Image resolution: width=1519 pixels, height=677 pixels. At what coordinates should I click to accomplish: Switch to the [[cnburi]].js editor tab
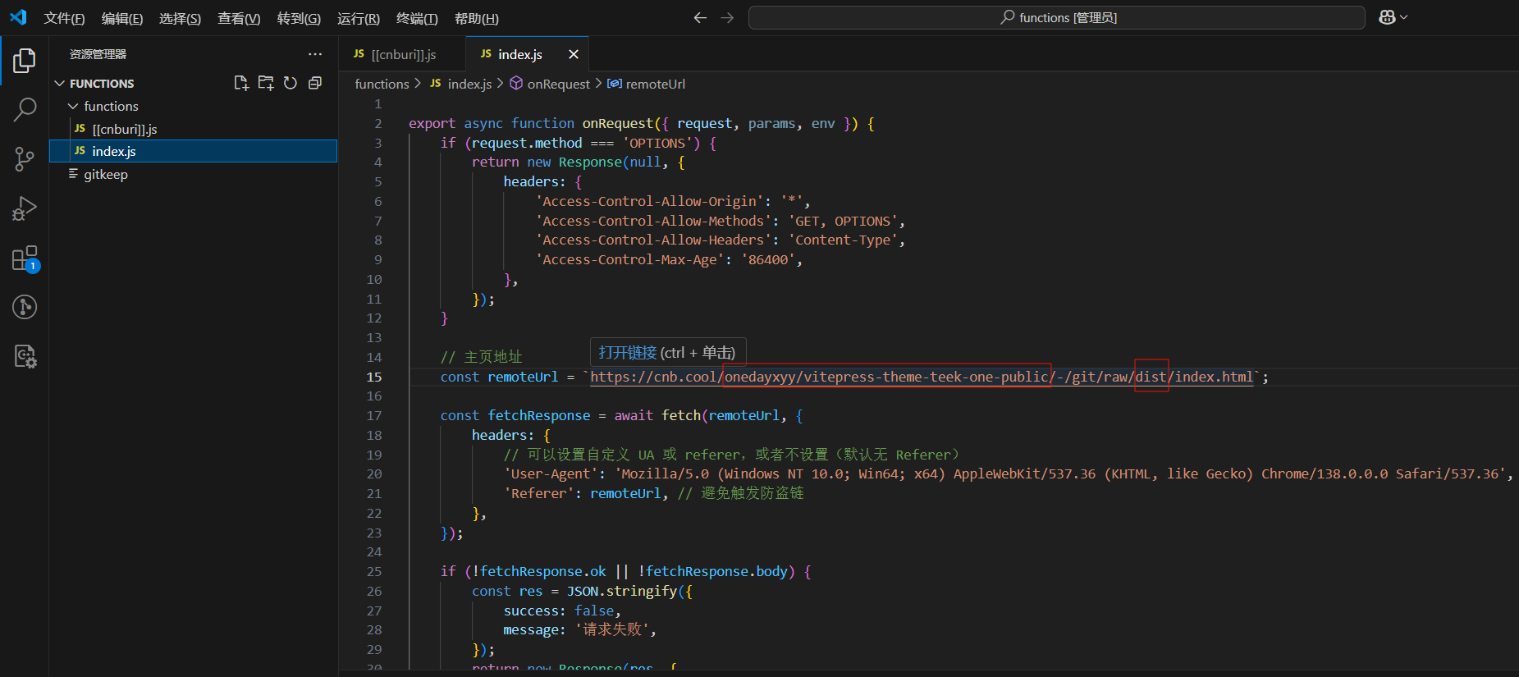[x=402, y=54]
